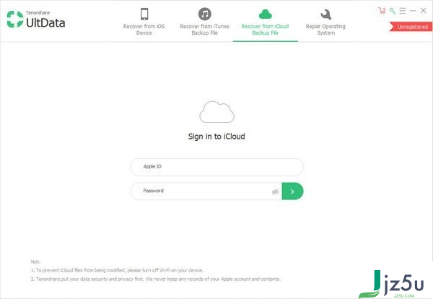Click the key register icon

(x=392, y=11)
